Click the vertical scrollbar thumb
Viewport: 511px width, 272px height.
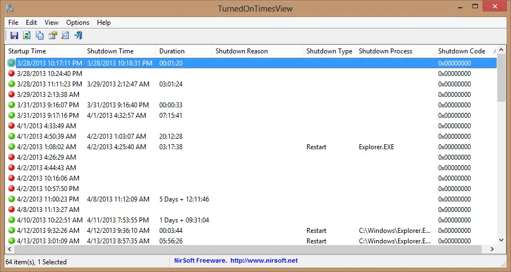502,78
